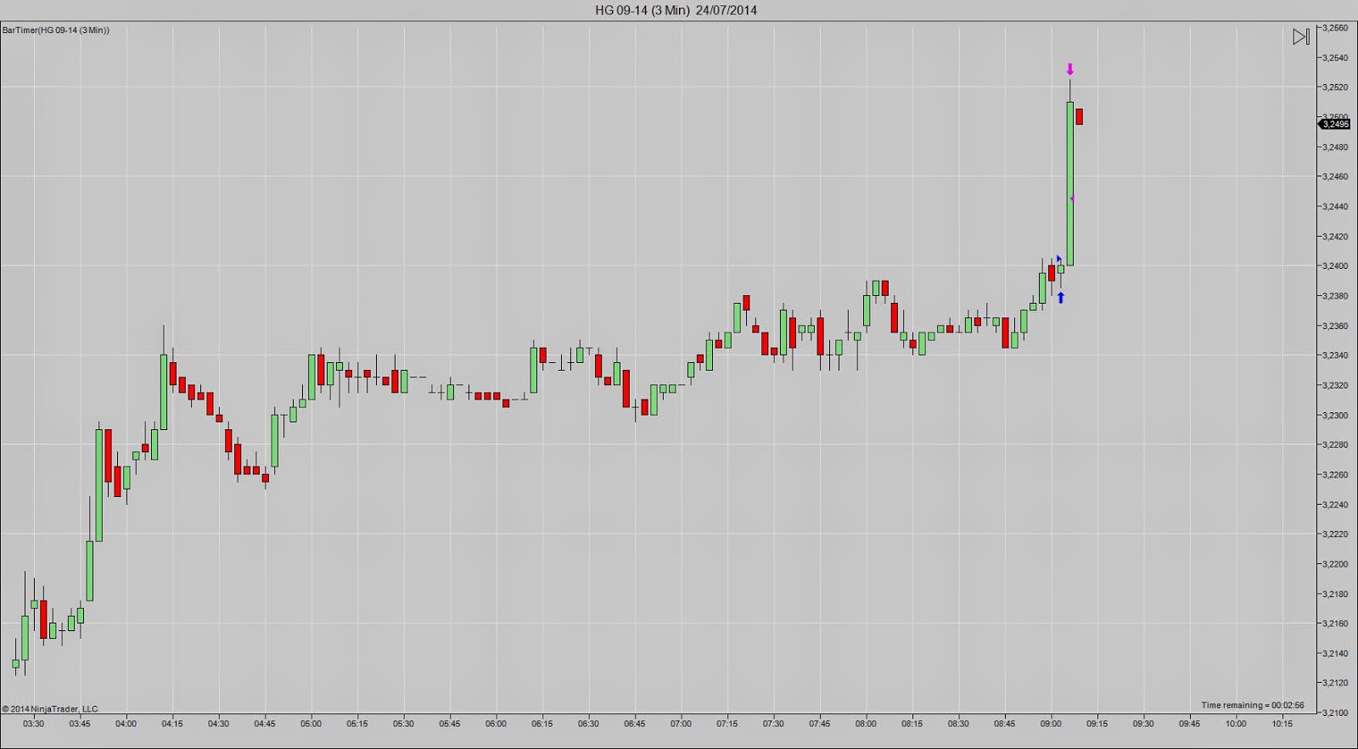The width and height of the screenshot is (1358, 749).
Task: Click the 09:00 label on time axis
Action: click(1051, 724)
